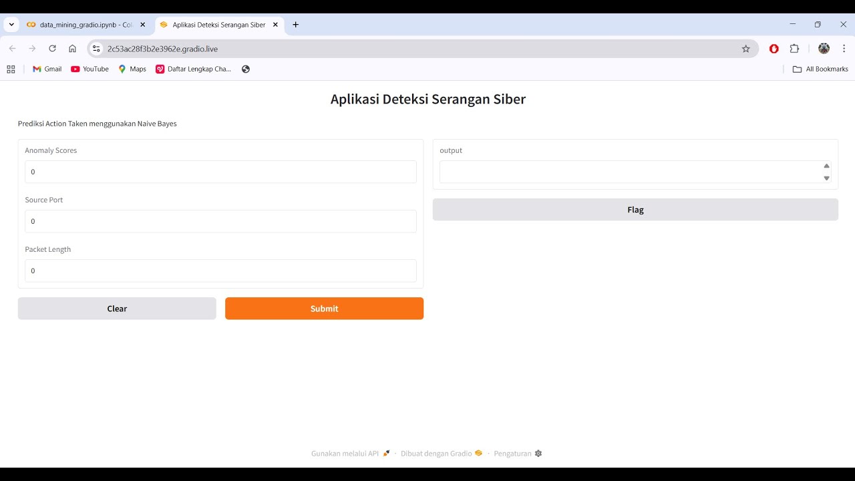The image size is (855, 481).
Task: Click the Clear button
Action: [x=117, y=309]
